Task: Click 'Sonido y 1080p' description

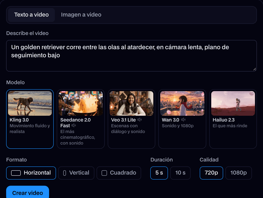Action: coord(178,126)
